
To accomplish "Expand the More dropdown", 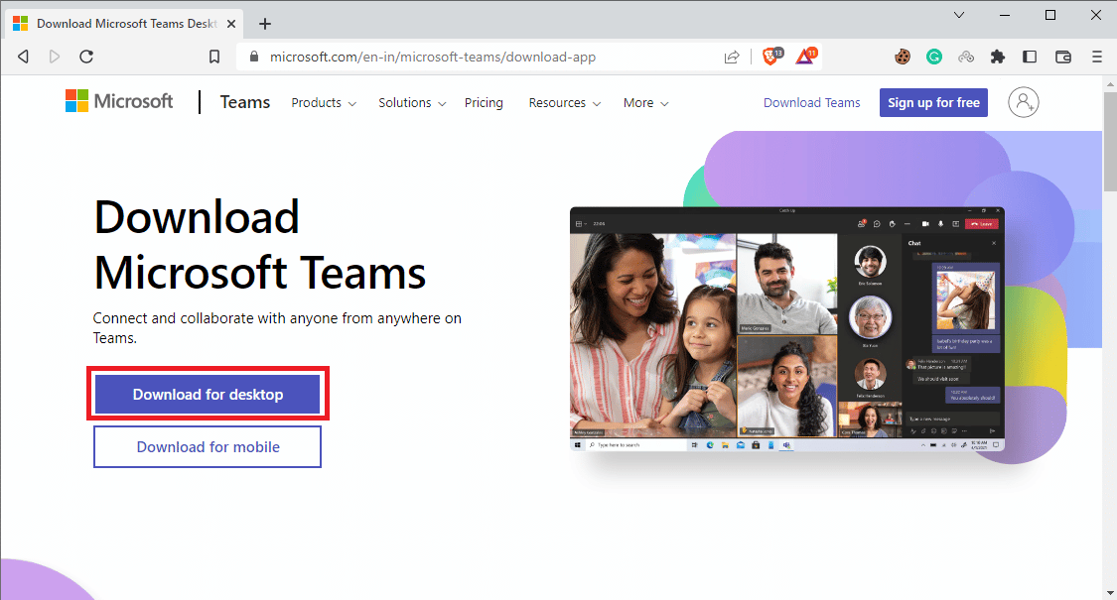I will coord(646,103).
